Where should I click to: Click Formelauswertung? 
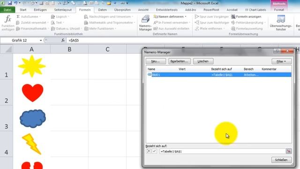tap(247, 29)
